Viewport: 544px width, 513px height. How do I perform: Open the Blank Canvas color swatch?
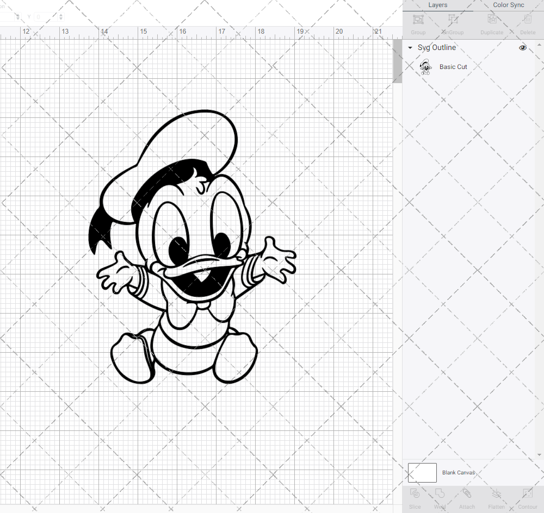pos(422,472)
